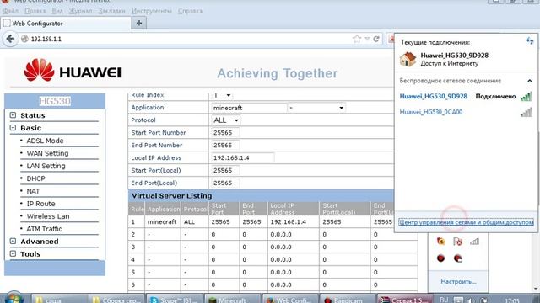The width and height of the screenshot is (540, 303).
Task: Click the Huawei logo
Action: pos(73,70)
